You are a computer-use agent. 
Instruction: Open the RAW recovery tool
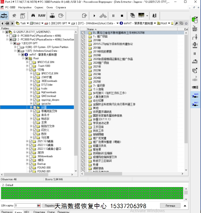click(42, 16)
